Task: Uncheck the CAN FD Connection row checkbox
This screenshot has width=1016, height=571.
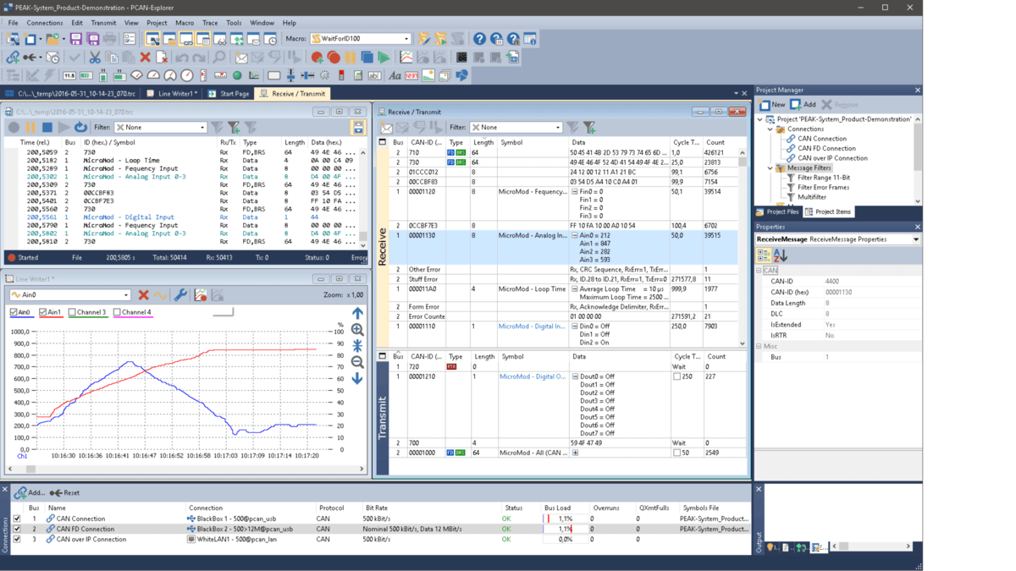Action: click(x=16, y=529)
